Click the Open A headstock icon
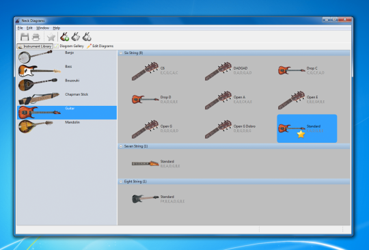This screenshot has width=369, height=250. coord(218,100)
